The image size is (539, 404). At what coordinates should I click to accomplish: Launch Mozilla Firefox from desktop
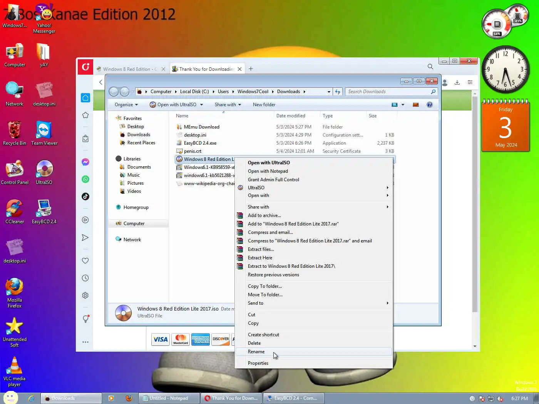coord(15,293)
